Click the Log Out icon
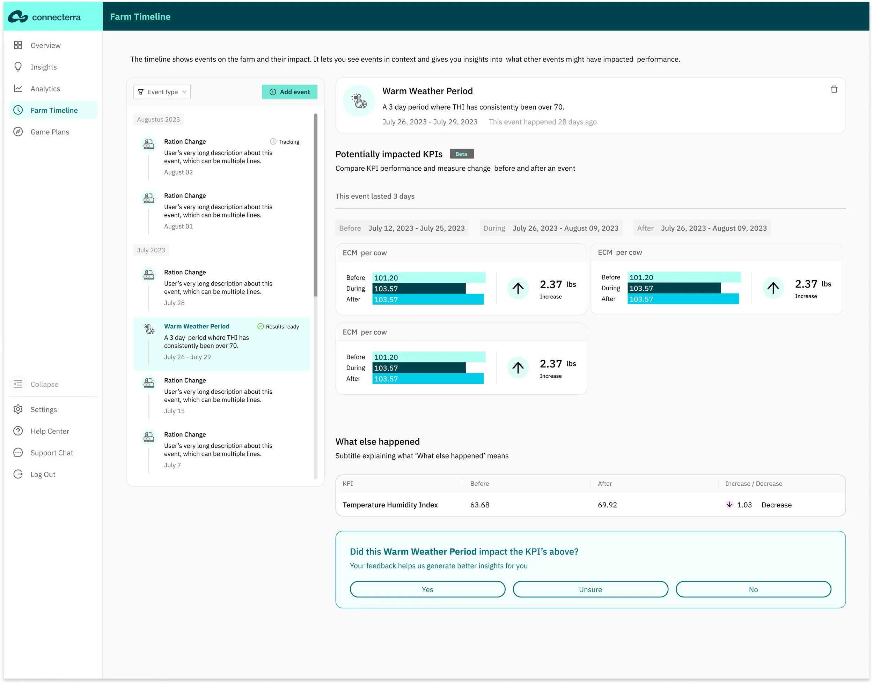 [18, 474]
